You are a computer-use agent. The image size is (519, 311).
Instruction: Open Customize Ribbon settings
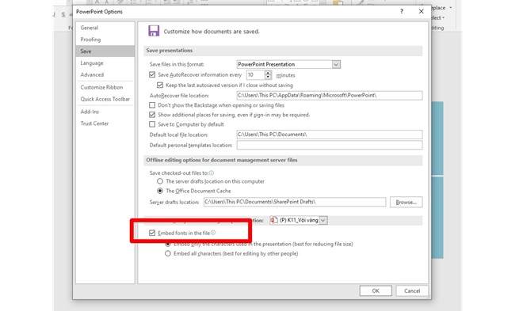(101, 87)
